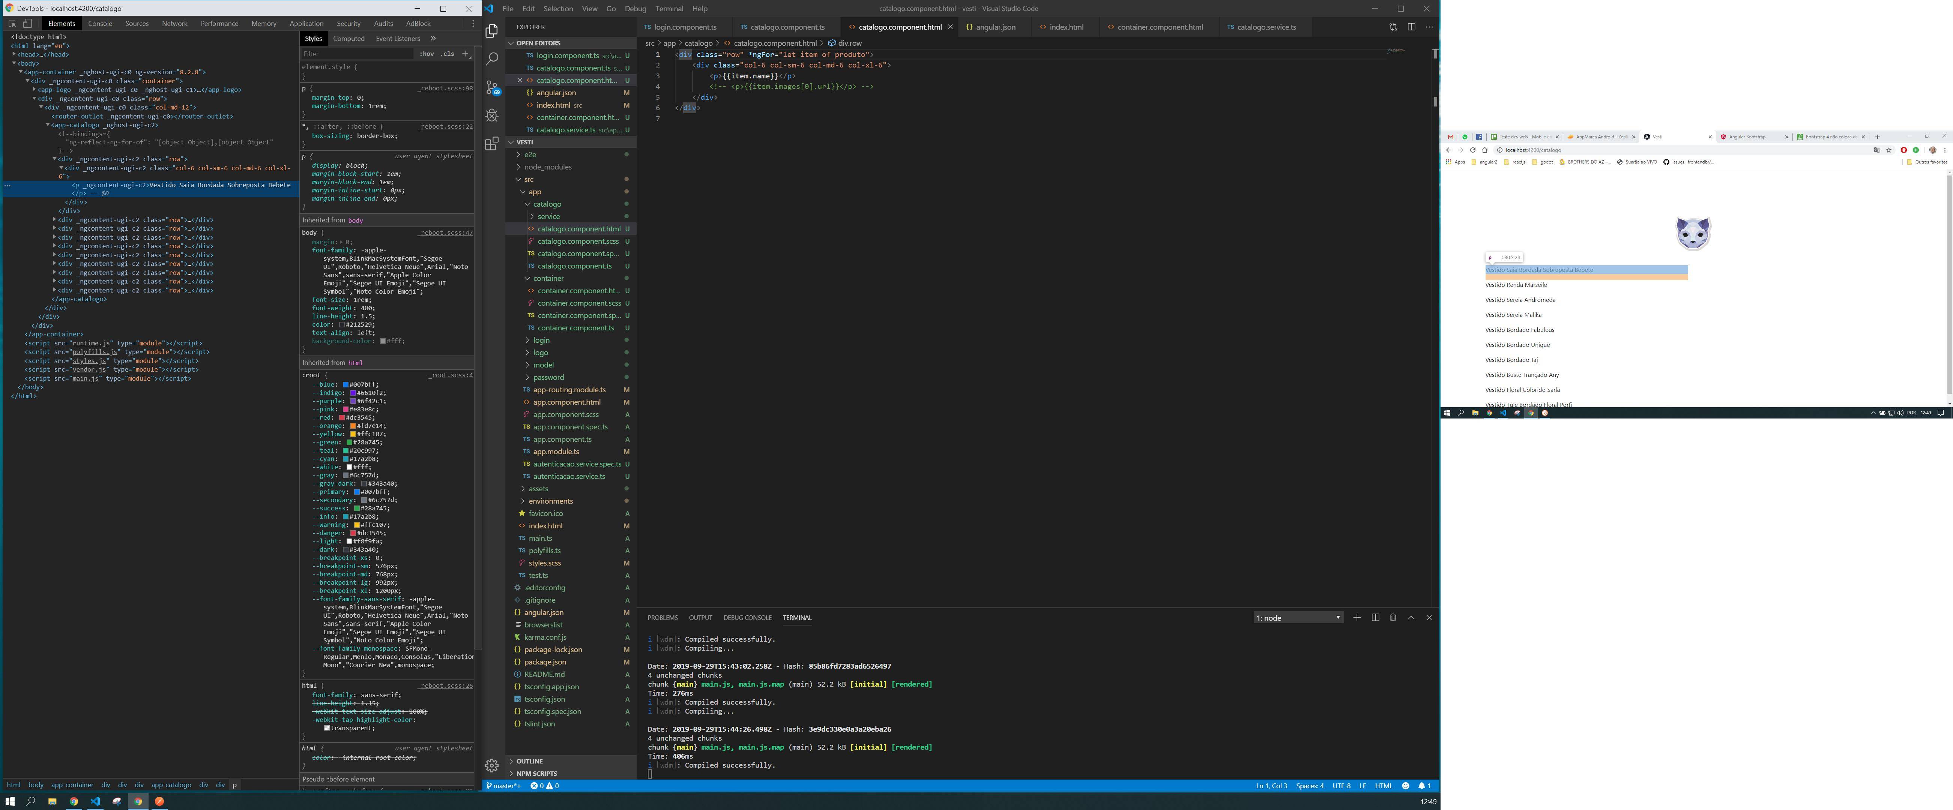1953x810 pixels.
Task: Open VS Code Manage gear icon
Action: pyautogui.click(x=492, y=765)
